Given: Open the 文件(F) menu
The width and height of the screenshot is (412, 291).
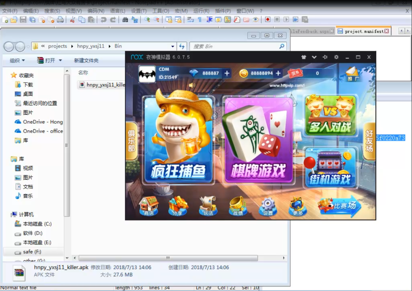Looking at the screenshot, I should tap(10, 11).
